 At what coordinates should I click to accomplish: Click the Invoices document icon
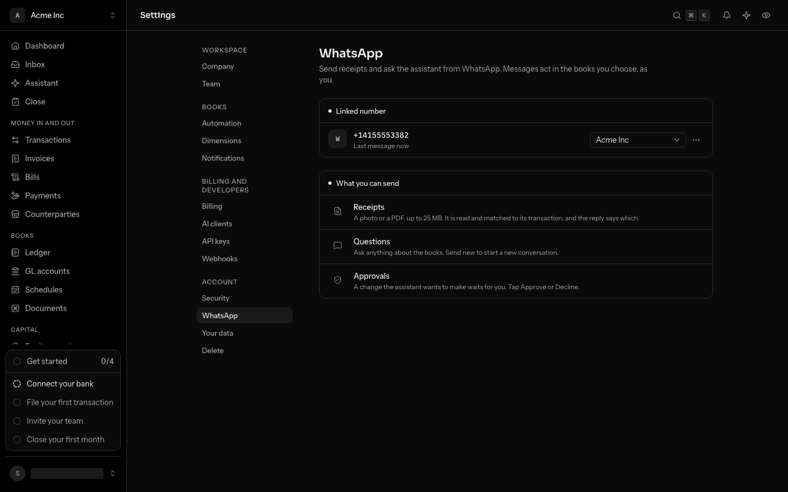click(15, 159)
